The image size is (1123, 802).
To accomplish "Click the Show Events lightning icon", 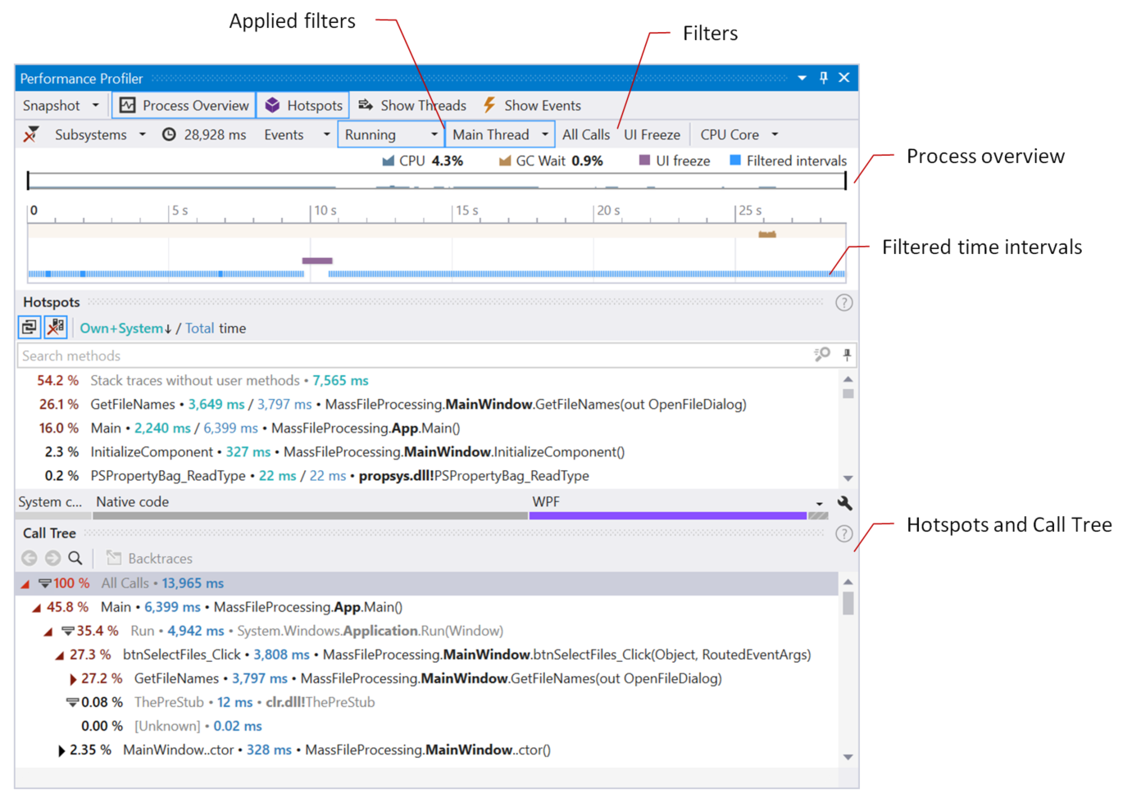I will pos(489,105).
